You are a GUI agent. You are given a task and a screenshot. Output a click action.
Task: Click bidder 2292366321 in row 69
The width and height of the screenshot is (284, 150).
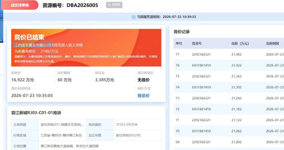201,142
